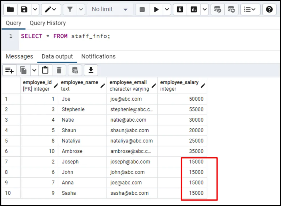
Task: Click the Add row icon
Action: [9, 70]
